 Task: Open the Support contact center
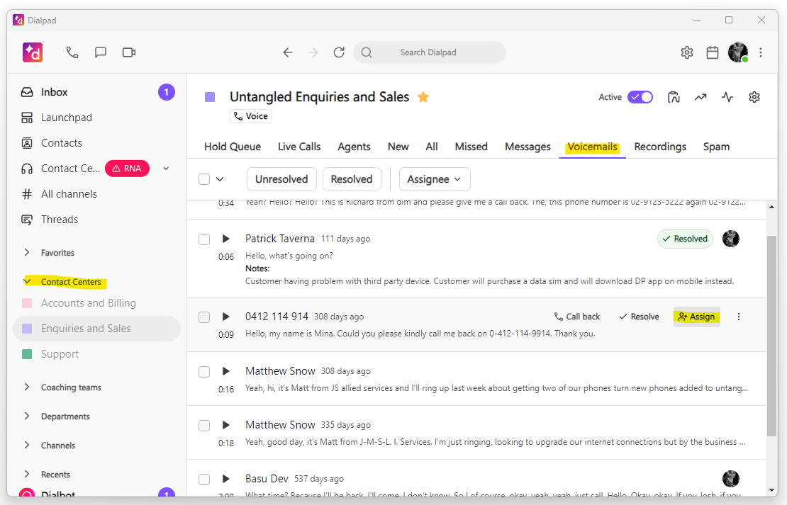(97, 354)
